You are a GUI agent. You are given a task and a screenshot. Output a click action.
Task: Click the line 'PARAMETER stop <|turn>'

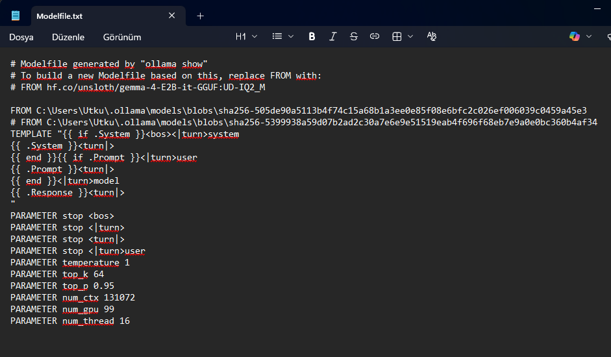68,228
